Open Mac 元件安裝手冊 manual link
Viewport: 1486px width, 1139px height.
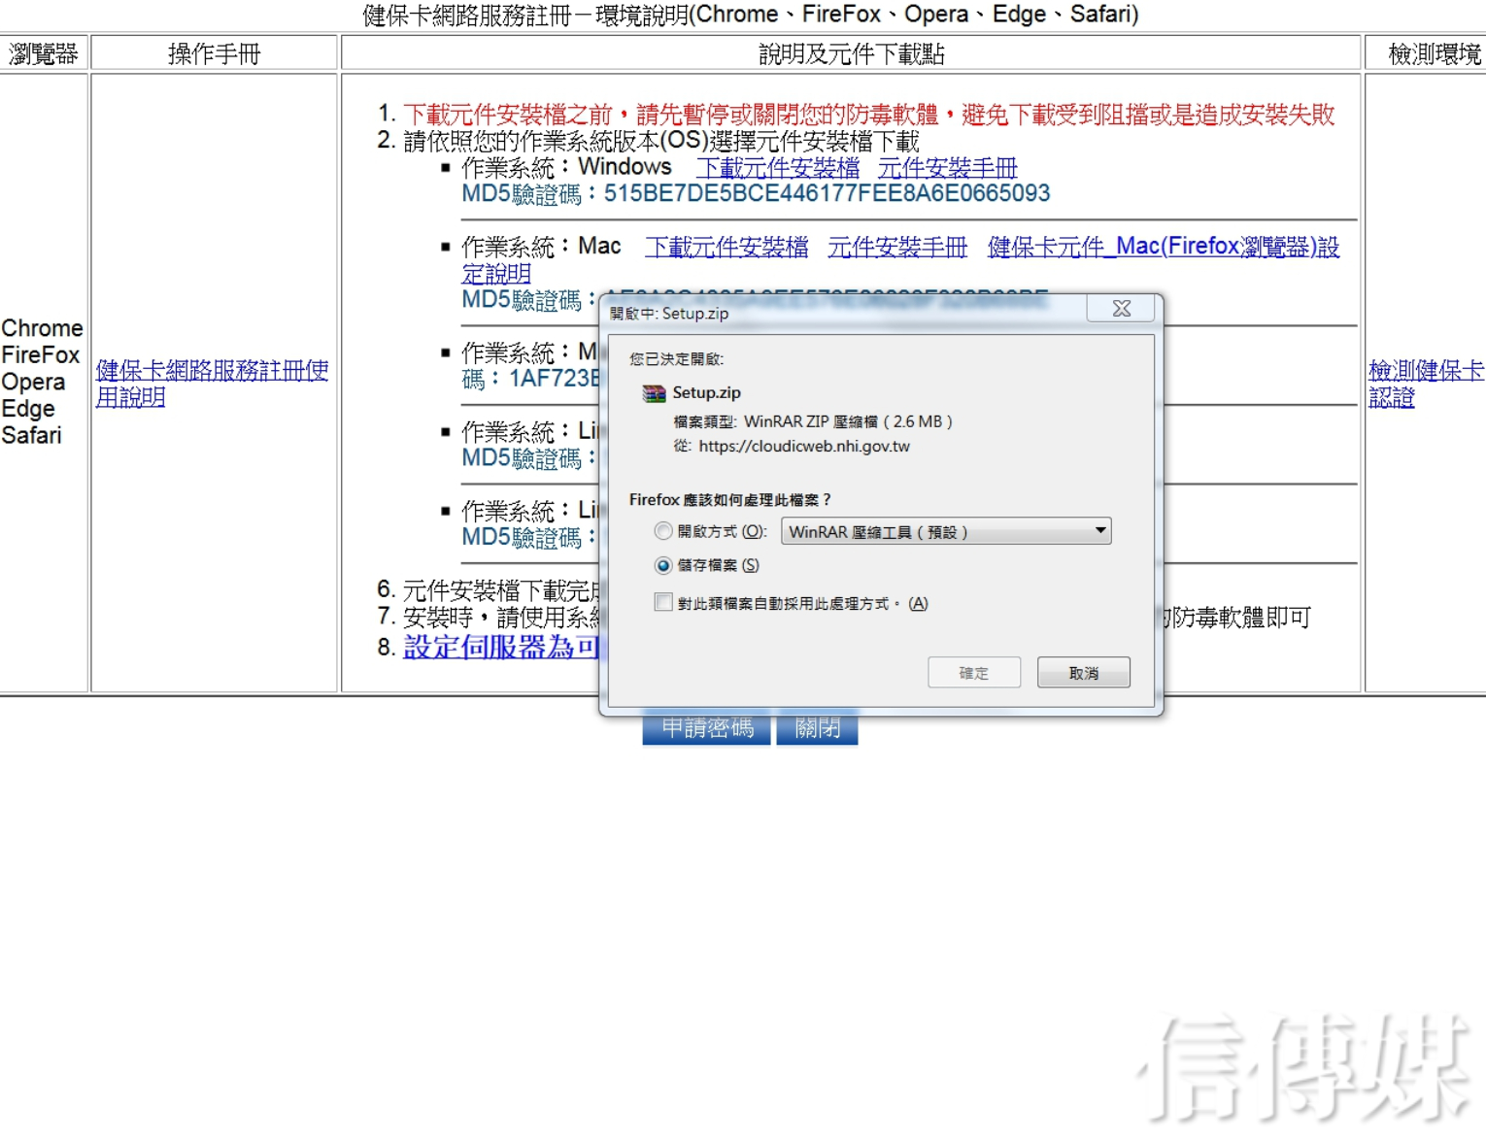[x=897, y=248]
